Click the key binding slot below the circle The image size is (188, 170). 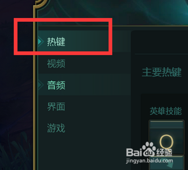click(167, 163)
